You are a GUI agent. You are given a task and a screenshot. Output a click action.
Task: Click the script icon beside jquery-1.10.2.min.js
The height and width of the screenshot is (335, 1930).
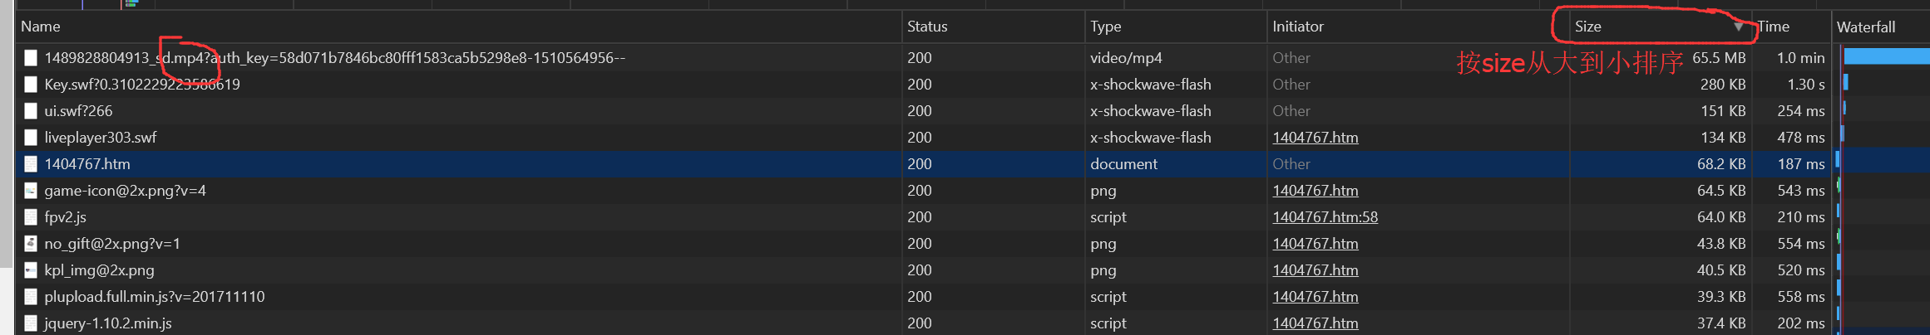pos(31,323)
